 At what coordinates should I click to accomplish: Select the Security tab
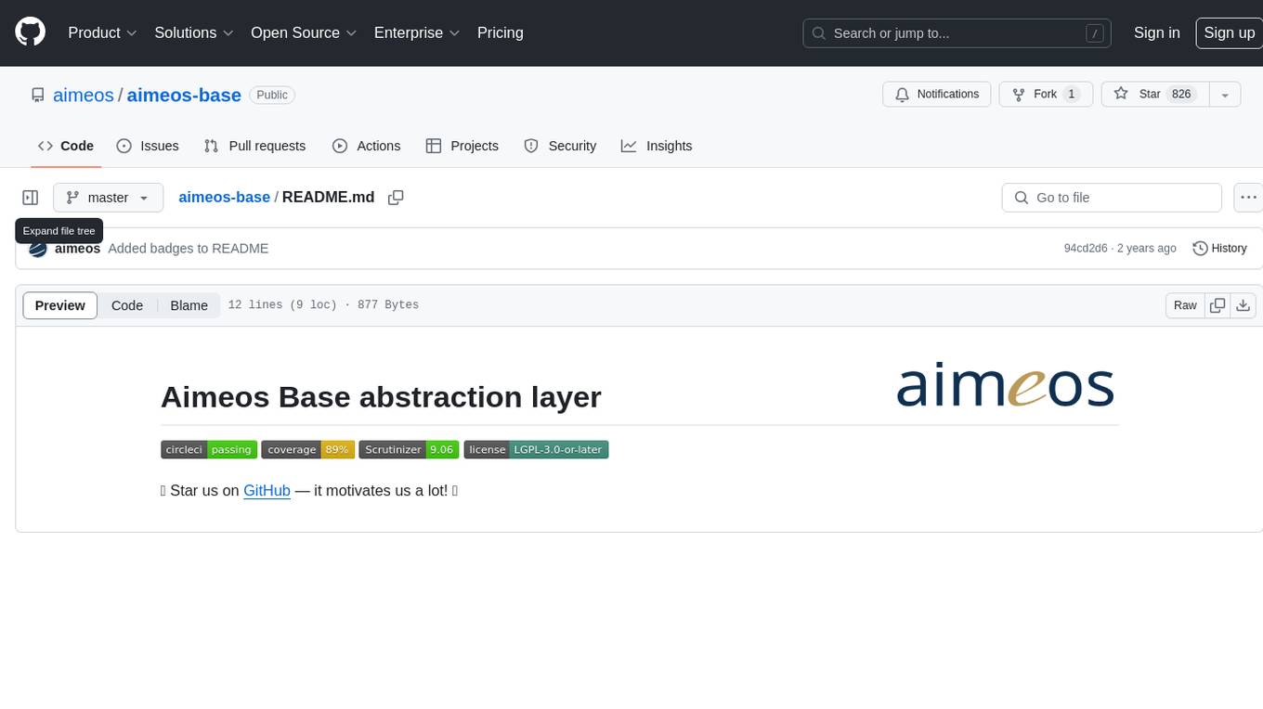[560, 146]
